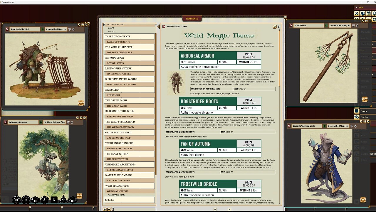Open Wilderness Dangers sub-page link
376x212 pixels.
click(x=119, y=148)
